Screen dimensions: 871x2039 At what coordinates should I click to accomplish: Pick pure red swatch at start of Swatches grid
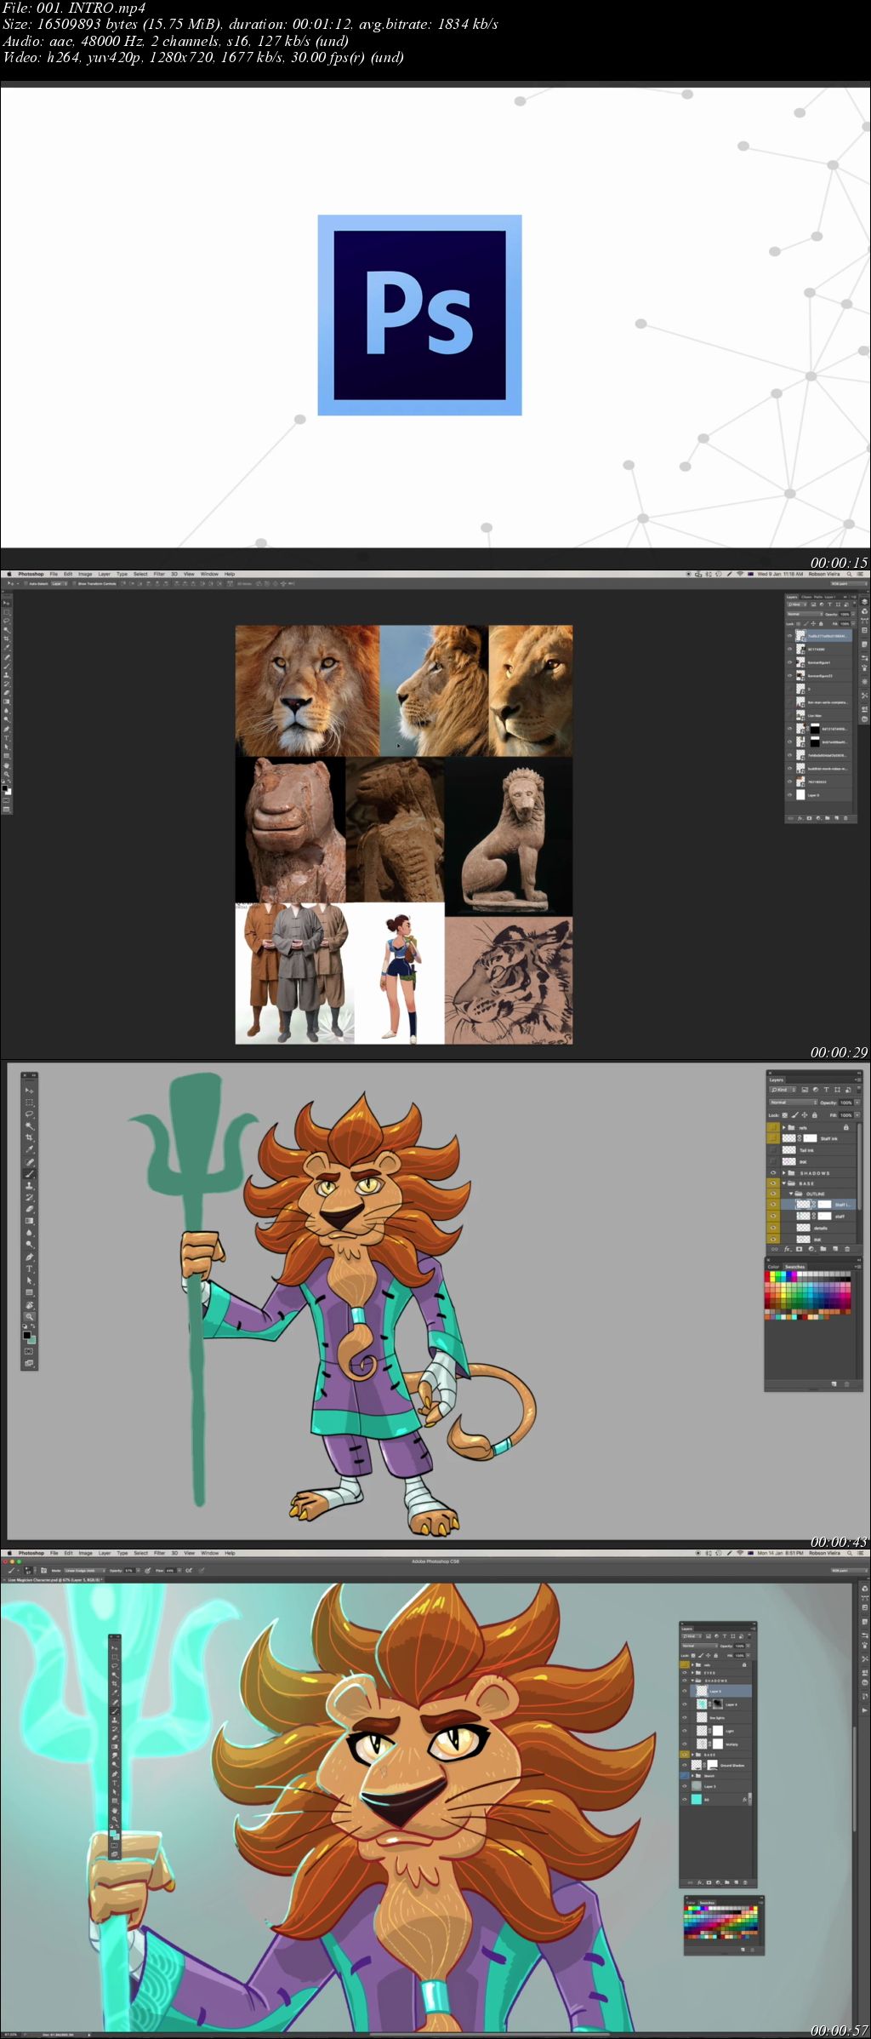(x=767, y=1274)
